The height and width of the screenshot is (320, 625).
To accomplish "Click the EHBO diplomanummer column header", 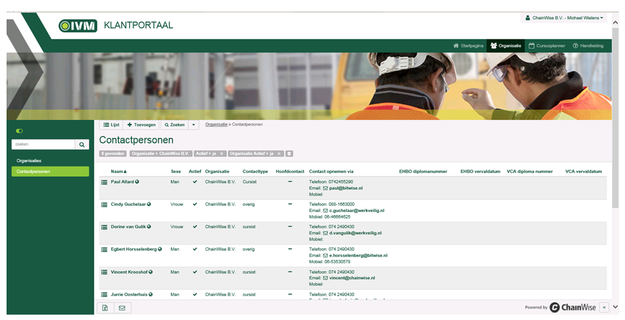I will click(423, 171).
